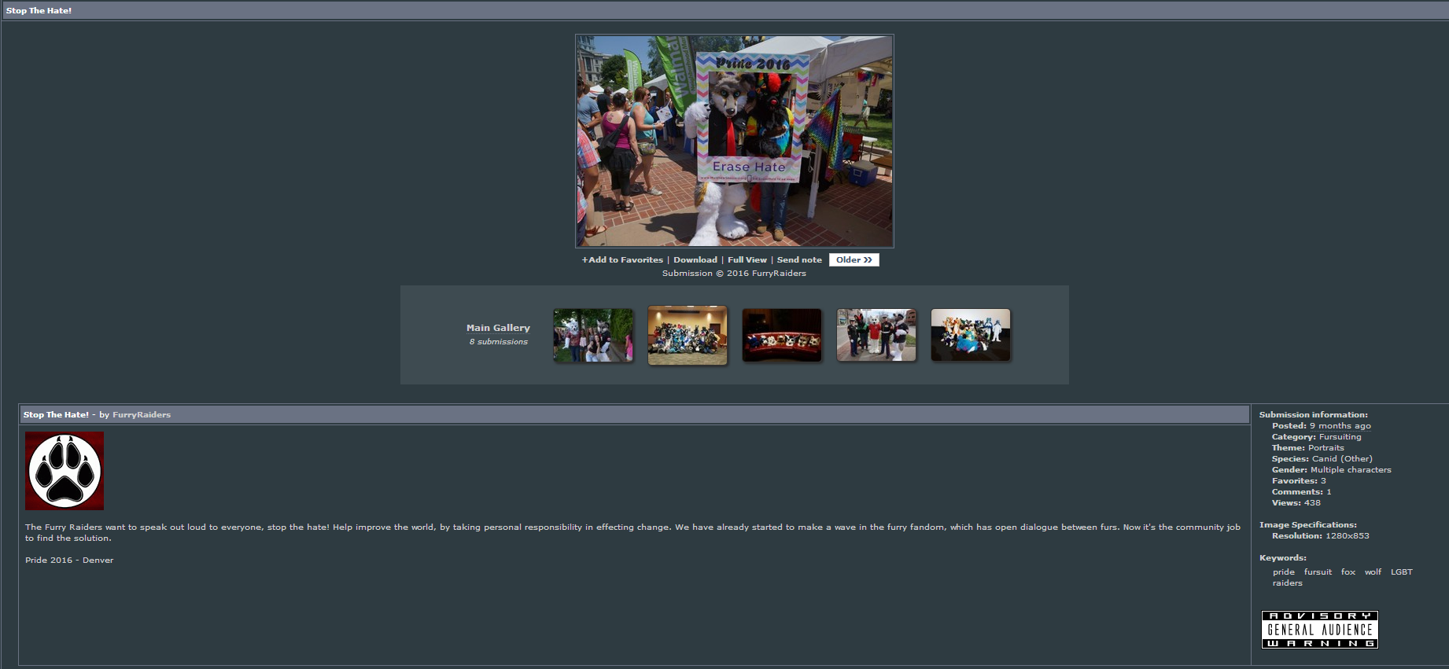Open the last gallery thumbnail of fursuit group

pyautogui.click(x=971, y=335)
